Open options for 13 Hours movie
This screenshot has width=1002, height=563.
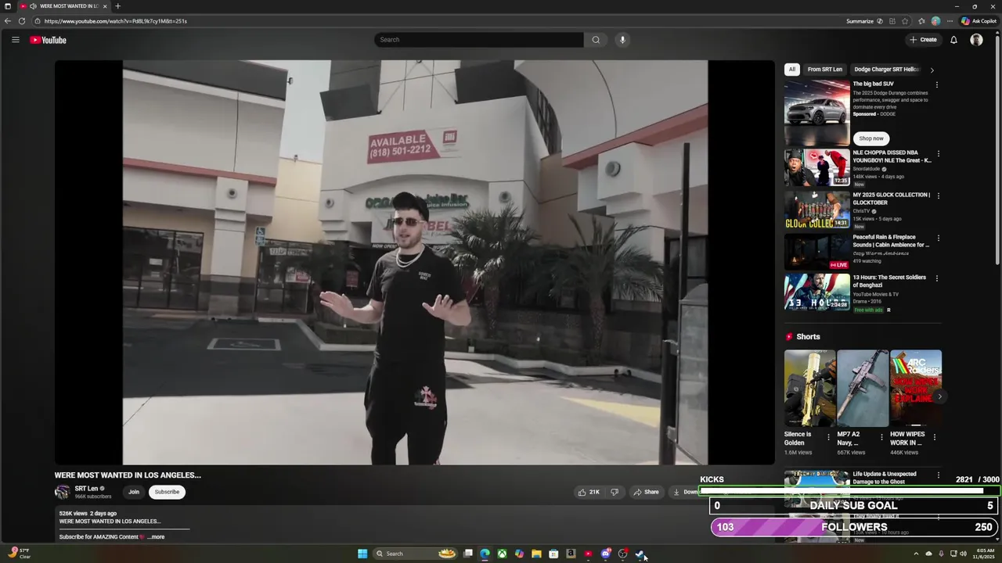pos(937,278)
